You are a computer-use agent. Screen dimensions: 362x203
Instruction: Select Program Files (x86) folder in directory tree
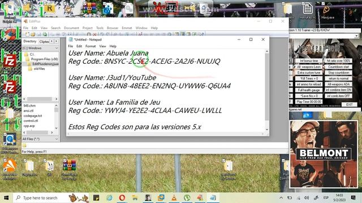pos(44,59)
